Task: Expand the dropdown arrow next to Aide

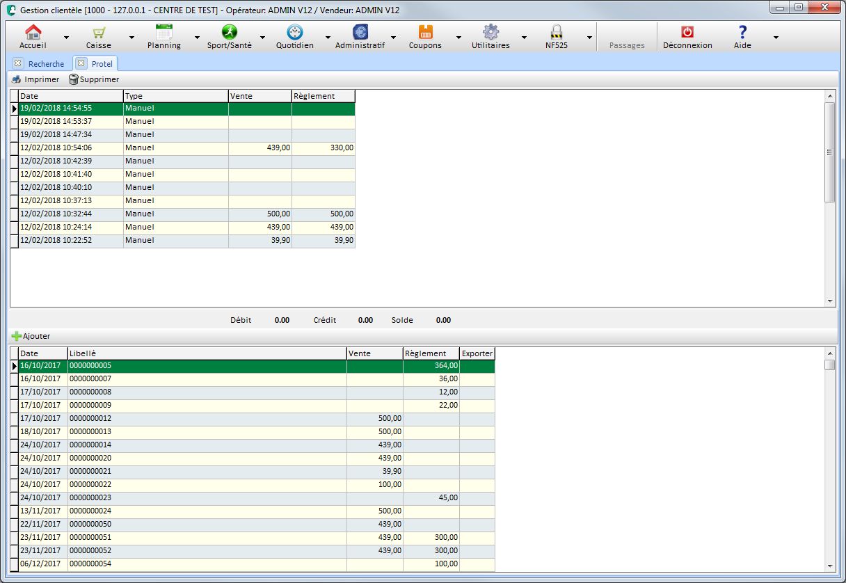Action: point(776,38)
